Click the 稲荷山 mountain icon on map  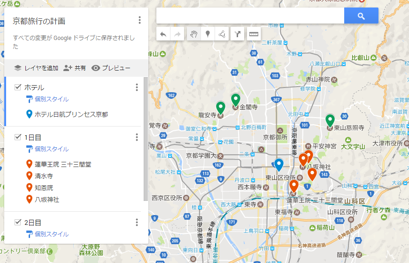pyautogui.click(x=312, y=228)
